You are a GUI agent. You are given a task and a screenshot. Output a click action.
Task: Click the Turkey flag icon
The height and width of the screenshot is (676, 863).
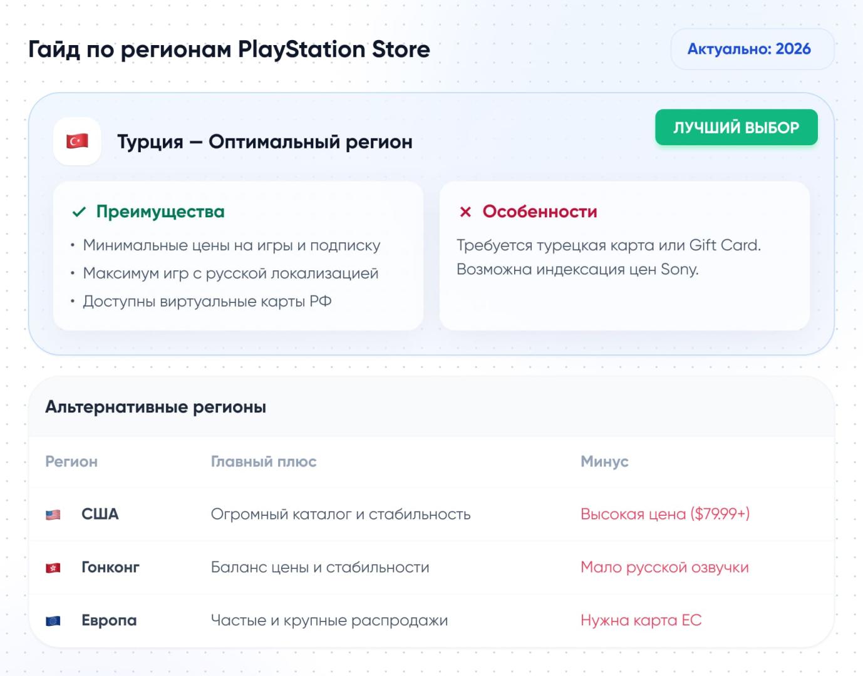click(x=77, y=141)
